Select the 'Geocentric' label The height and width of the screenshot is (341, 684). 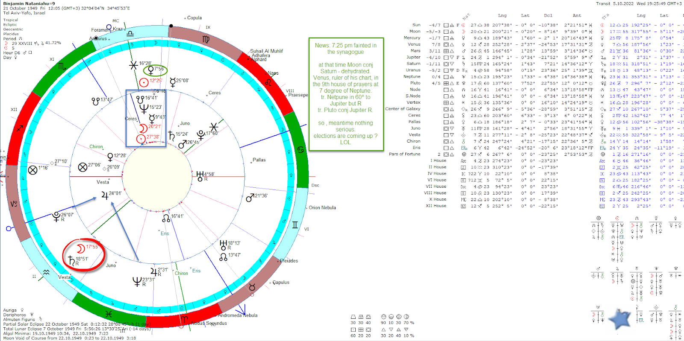click(x=13, y=29)
